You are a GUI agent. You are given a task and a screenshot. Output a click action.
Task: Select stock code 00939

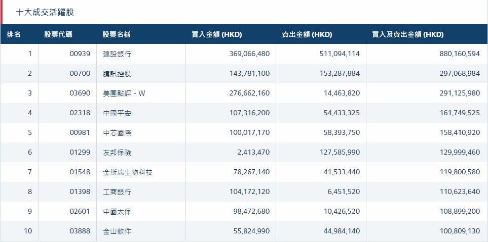(x=80, y=54)
